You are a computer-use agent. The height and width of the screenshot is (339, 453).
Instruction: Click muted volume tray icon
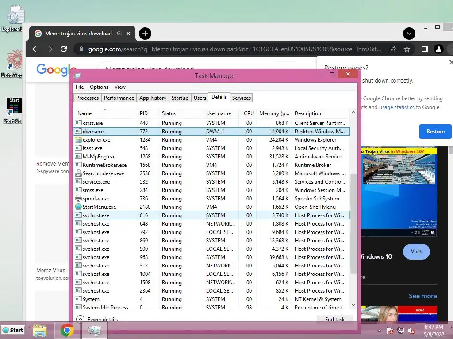[x=411, y=331]
